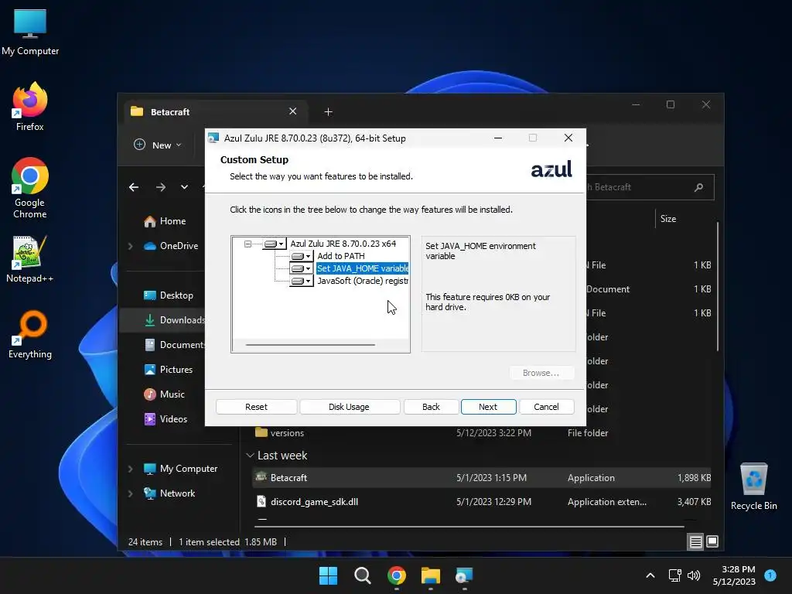Open Music in the Explorer sidebar

click(164, 394)
